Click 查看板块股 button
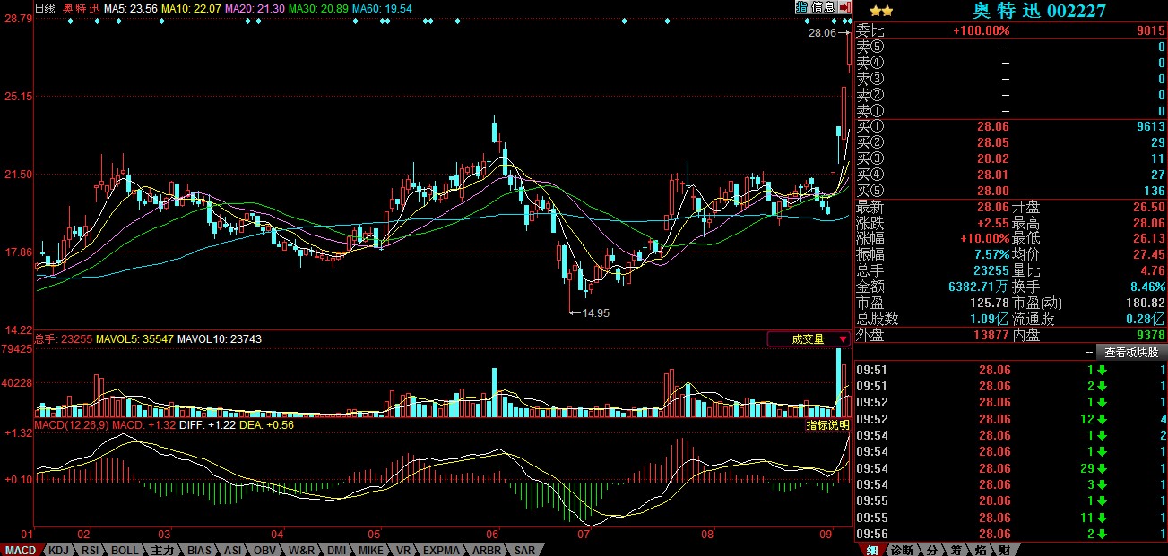Viewport: 1168px width, 556px height. click(x=1131, y=353)
